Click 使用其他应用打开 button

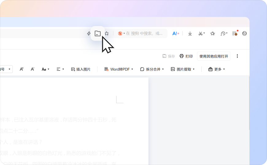214,56
